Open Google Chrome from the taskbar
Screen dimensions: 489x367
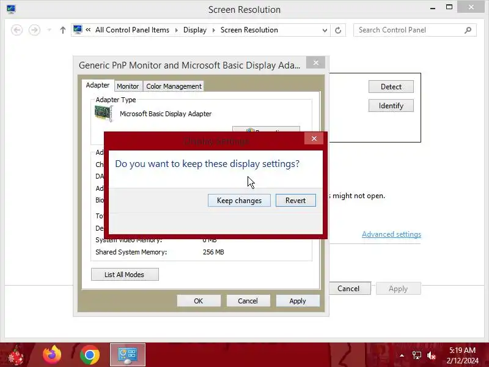(90, 355)
